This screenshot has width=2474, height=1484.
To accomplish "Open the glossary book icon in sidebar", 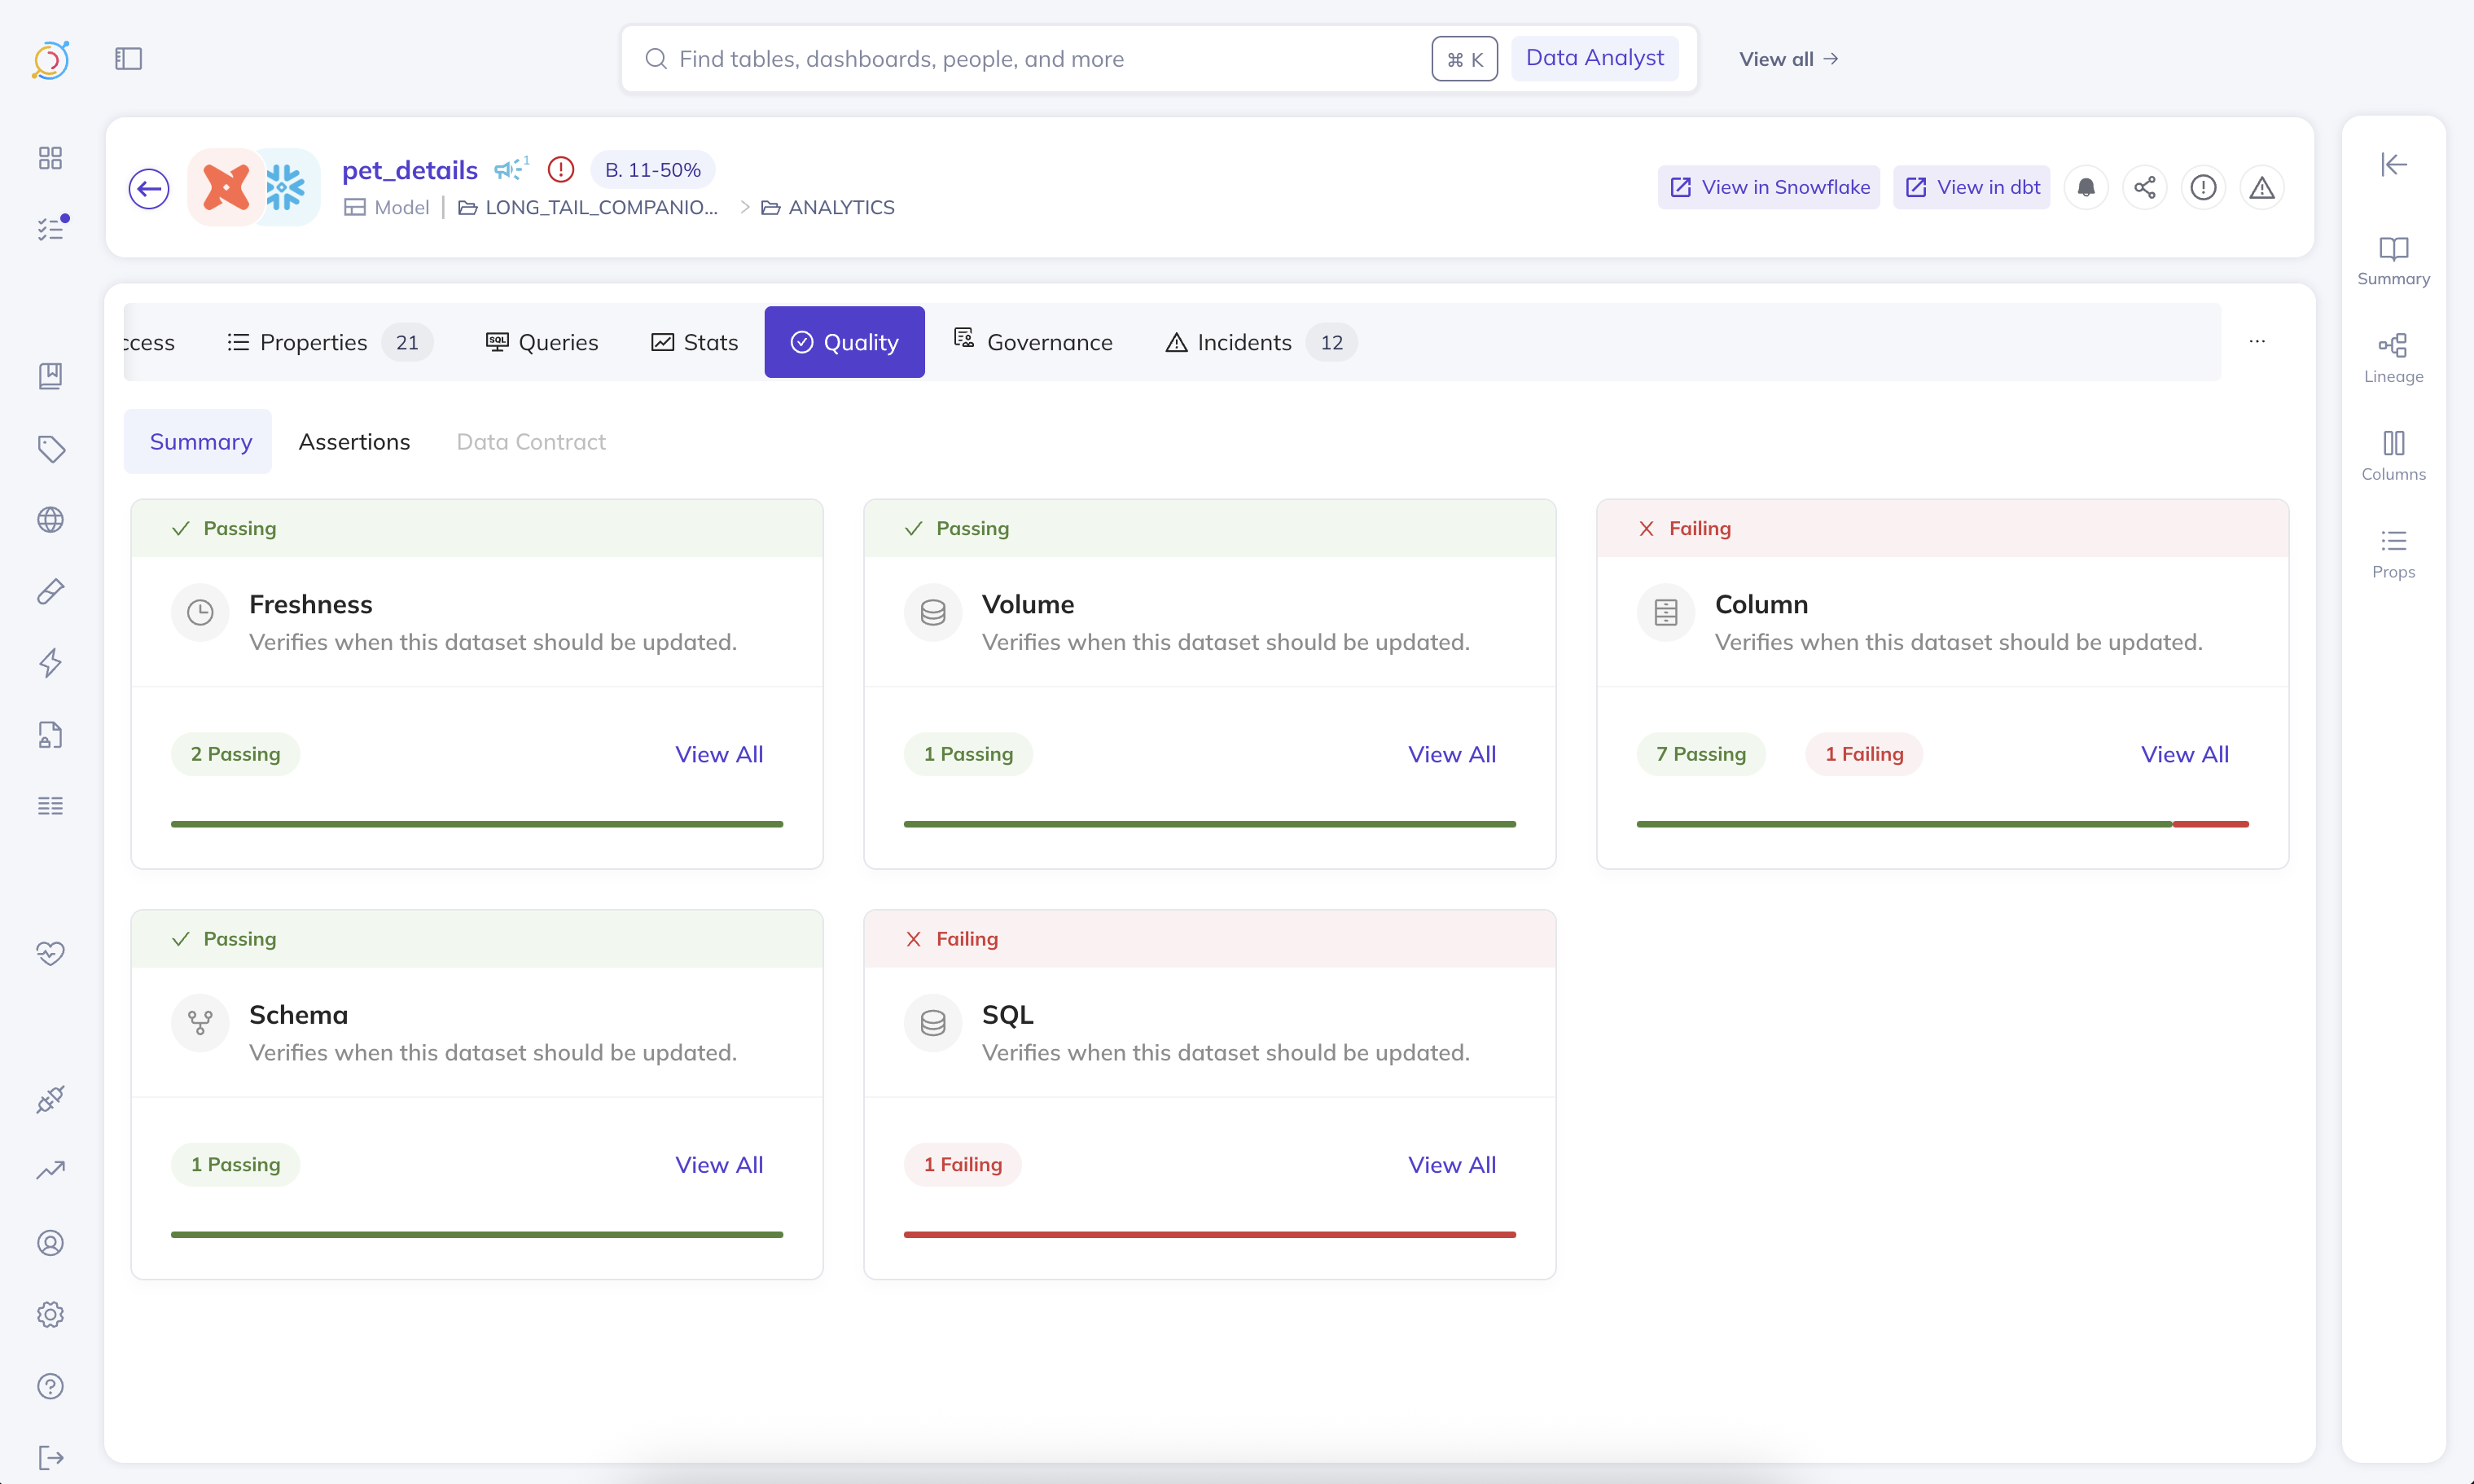I will tap(50, 376).
